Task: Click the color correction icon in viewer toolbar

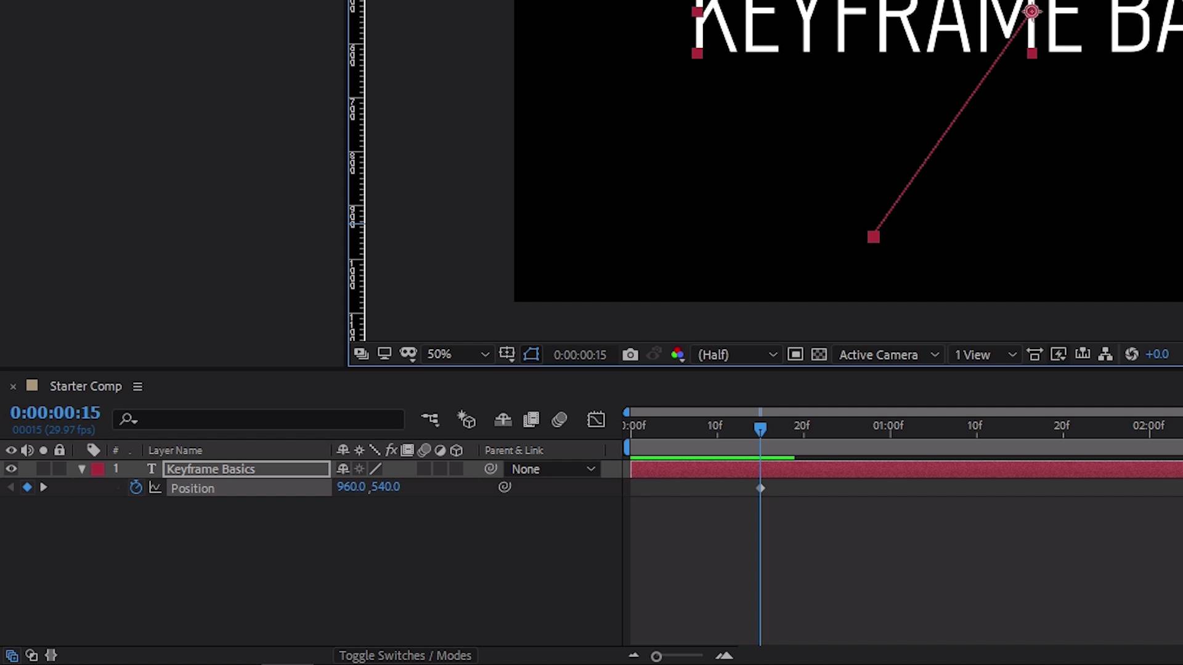Action: tap(678, 355)
